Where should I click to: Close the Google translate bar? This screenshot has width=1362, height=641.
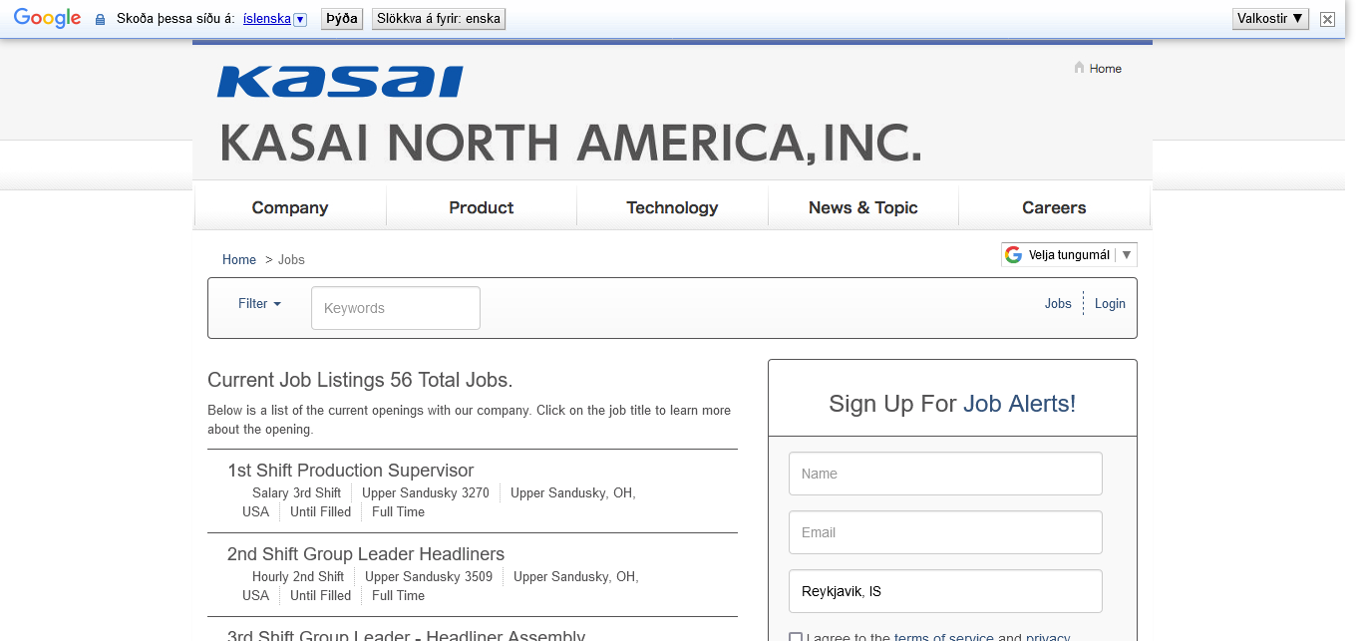[x=1327, y=19]
